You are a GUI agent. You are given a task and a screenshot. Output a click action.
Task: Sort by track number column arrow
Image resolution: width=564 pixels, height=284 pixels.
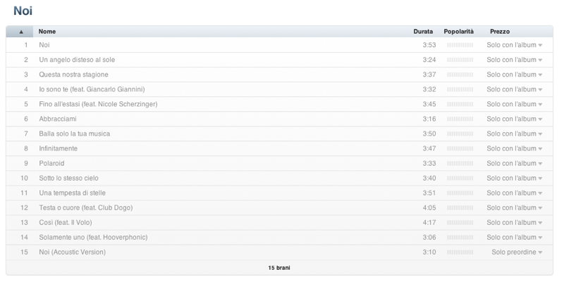(21, 32)
